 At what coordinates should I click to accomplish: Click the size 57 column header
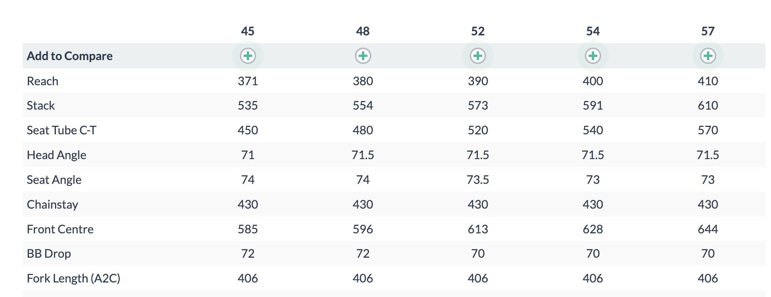tap(708, 31)
